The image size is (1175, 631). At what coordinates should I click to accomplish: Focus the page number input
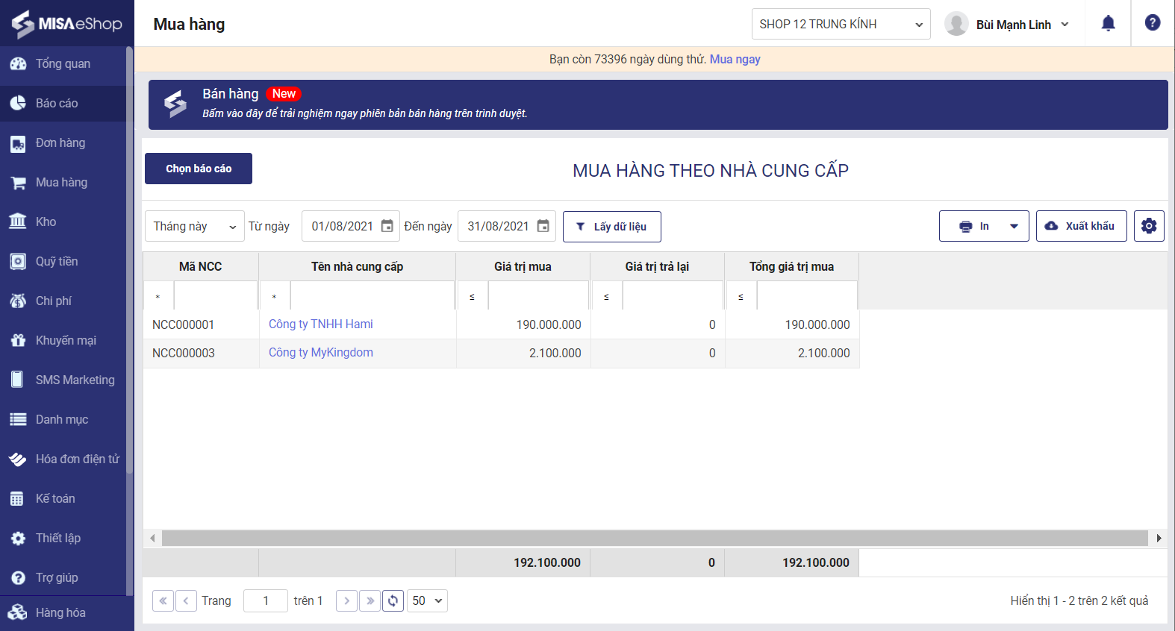(x=266, y=600)
